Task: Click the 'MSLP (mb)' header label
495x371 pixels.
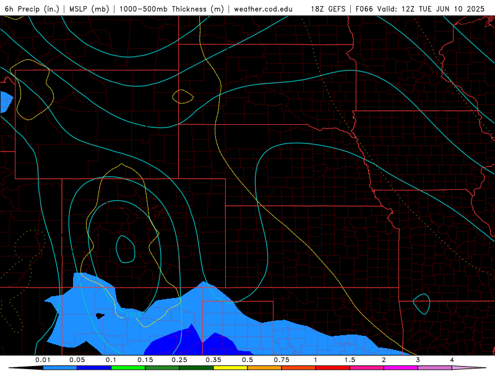Action: coord(89,9)
